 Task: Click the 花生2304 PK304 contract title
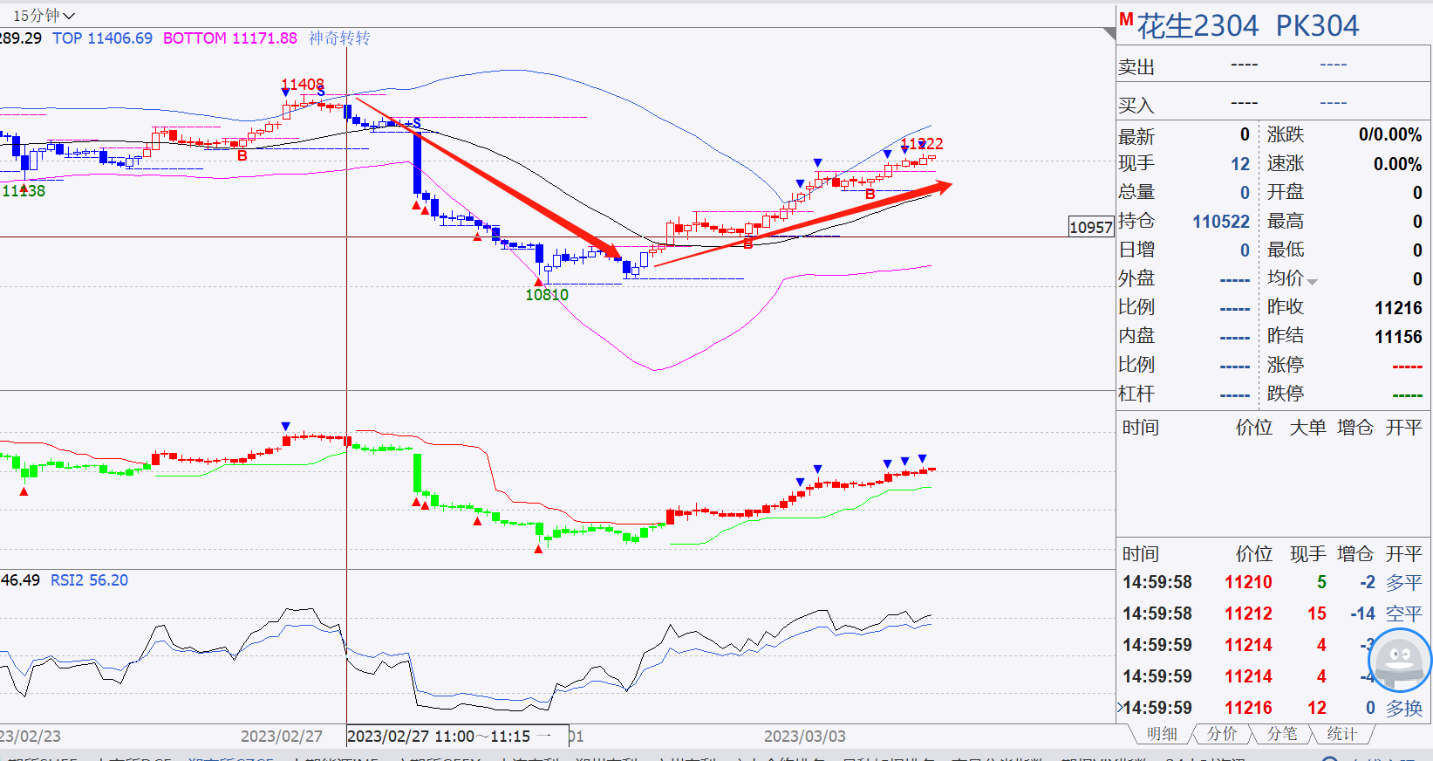click(1248, 26)
